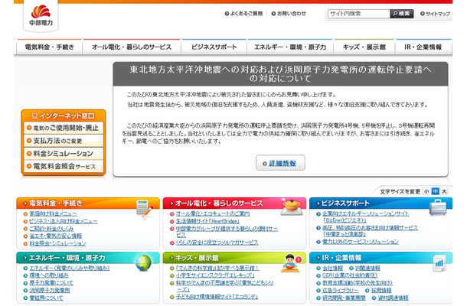The height and width of the screenshot is (306, 467).
Task: Open 会社情報 link
Action: click(x=332, y=269)
